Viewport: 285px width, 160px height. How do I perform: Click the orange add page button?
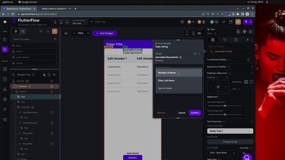pyautogui.click(x=55, y=31)
